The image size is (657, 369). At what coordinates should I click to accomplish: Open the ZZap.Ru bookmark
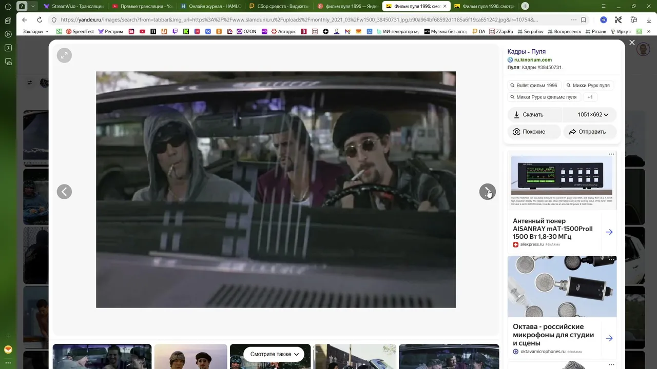[501, 31]
